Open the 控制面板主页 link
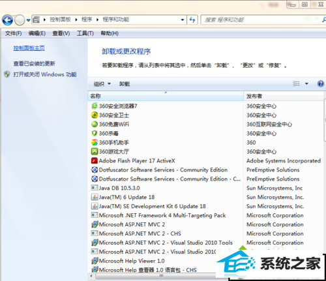The height and width of the screenshot is (281, 326). point(29,48)
